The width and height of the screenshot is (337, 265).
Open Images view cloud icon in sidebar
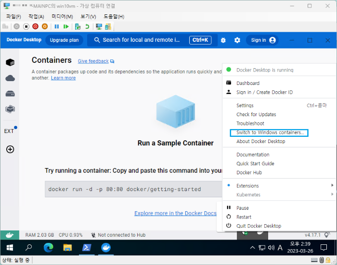click(x=10, y=78)
